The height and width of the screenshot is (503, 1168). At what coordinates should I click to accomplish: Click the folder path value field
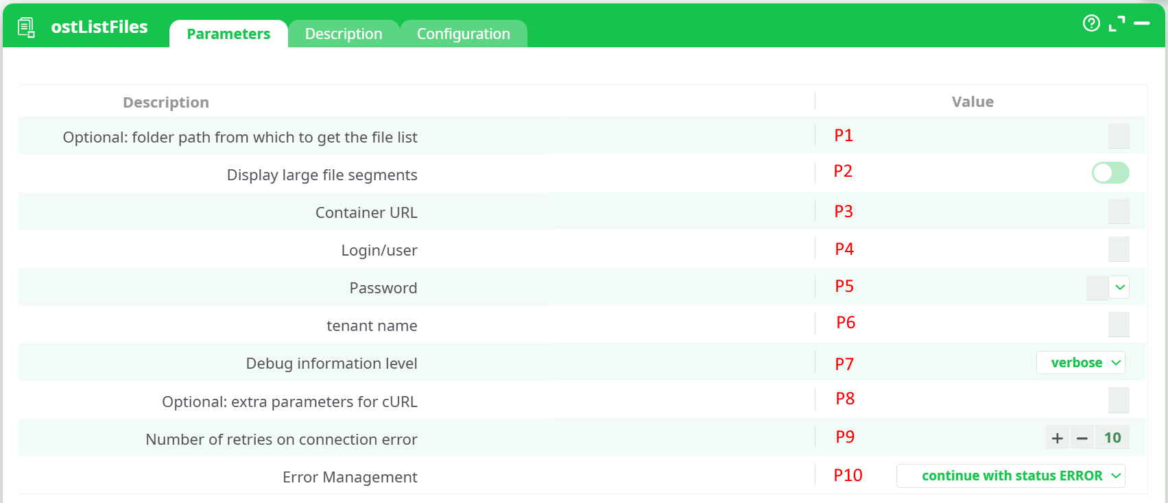coord(1118,136)
